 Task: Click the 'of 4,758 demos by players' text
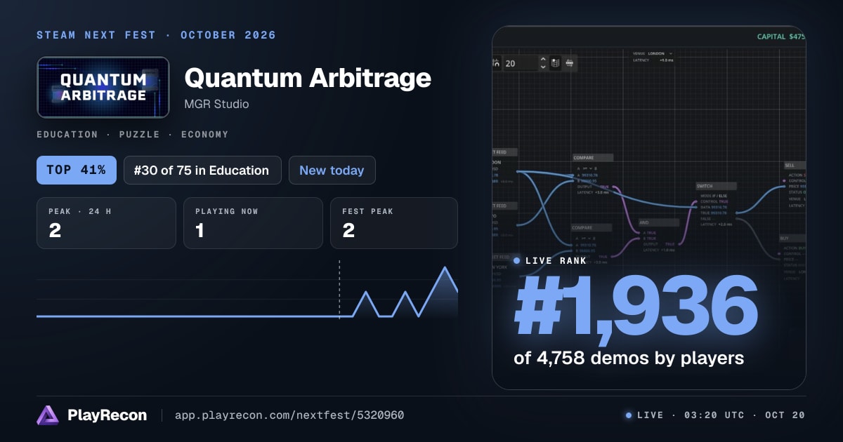pyautogui.click(x=629, y=359)
